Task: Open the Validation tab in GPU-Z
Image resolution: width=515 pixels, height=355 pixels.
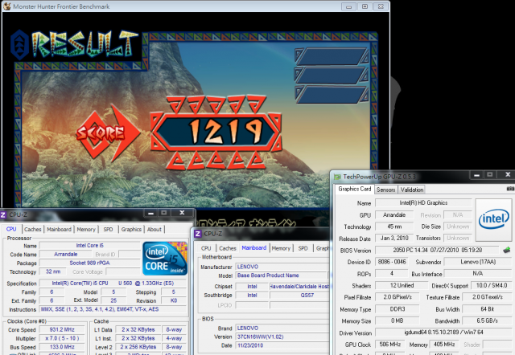Action: click(411, 190)
